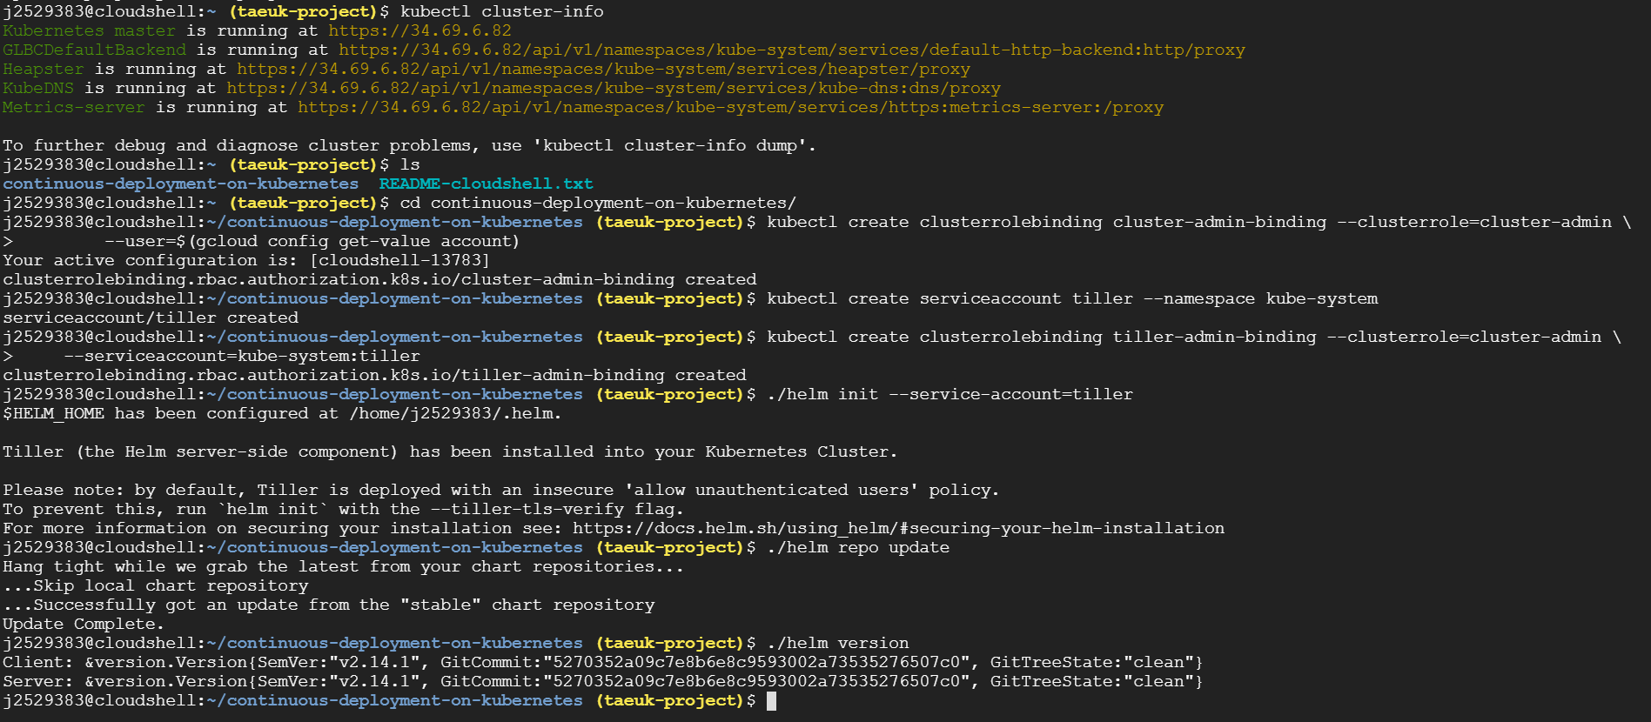Viewport: 1651px width, 722px height.
Task: Click the 'Please note: by default, Tiller' warning
Action: click(x=501, y=490)
